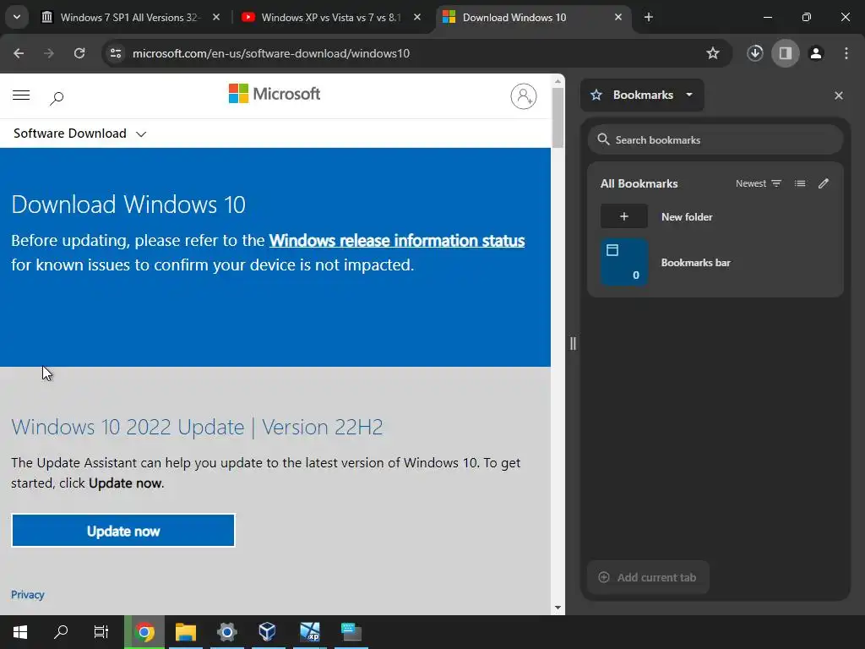Open File Explorer from the taskbar
The image size is (865, 649).
pyautogui.click(x=186, y=632)
